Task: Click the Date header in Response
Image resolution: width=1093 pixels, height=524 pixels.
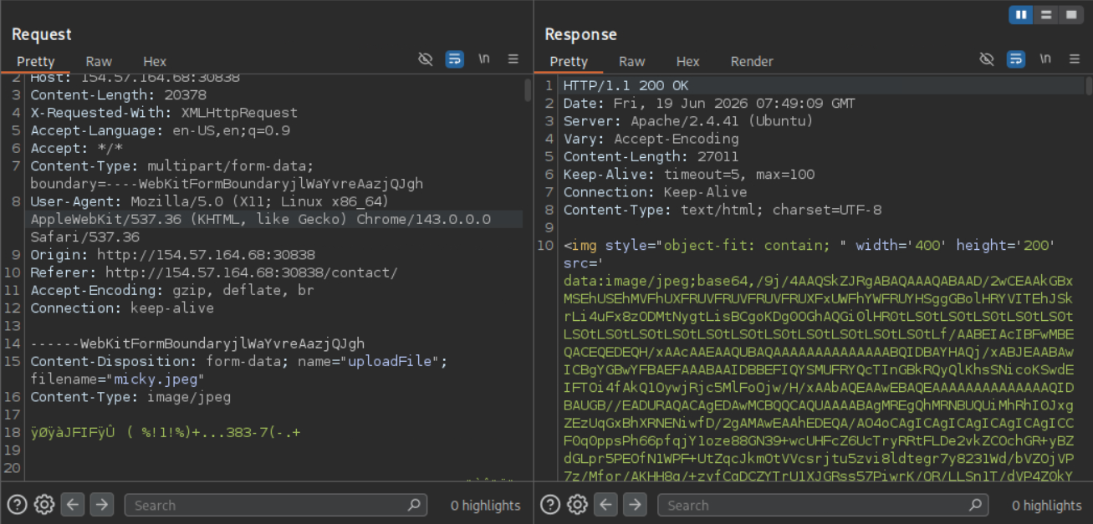Action: 709,104
